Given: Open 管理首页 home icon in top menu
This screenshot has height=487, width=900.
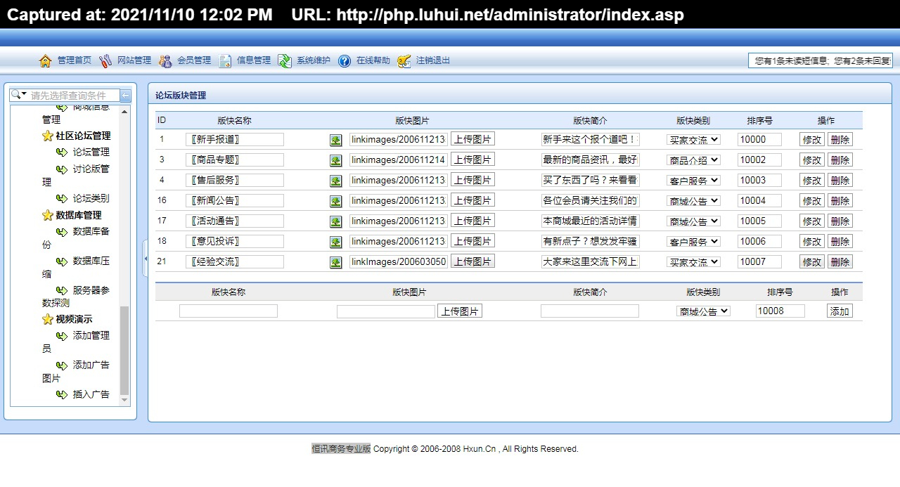Looking at the screenshot, I should (46, 61).
